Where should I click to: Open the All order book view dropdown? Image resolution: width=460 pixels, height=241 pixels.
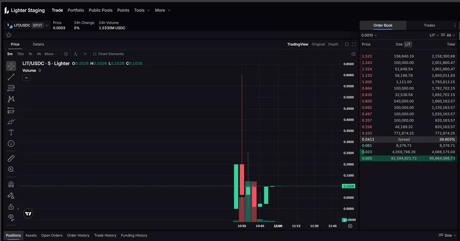coord(451,35)
